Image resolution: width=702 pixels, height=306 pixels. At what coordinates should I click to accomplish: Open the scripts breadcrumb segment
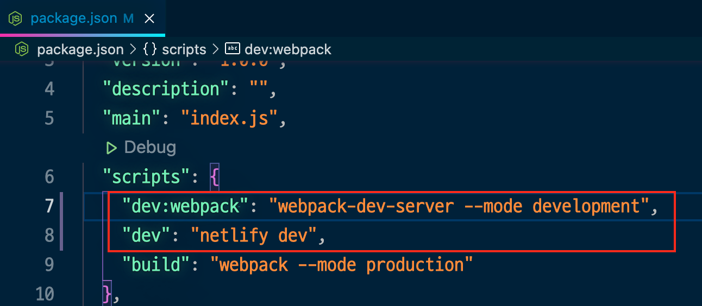(x=184, y=50)
